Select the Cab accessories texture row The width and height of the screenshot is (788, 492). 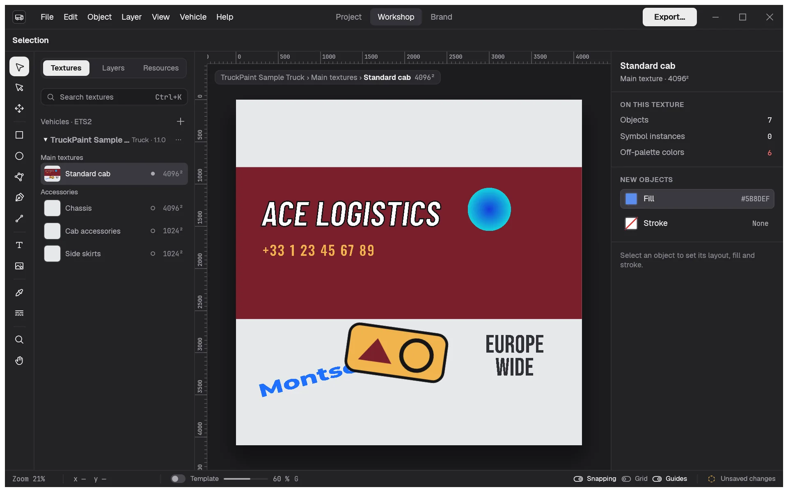pos(114,231)
